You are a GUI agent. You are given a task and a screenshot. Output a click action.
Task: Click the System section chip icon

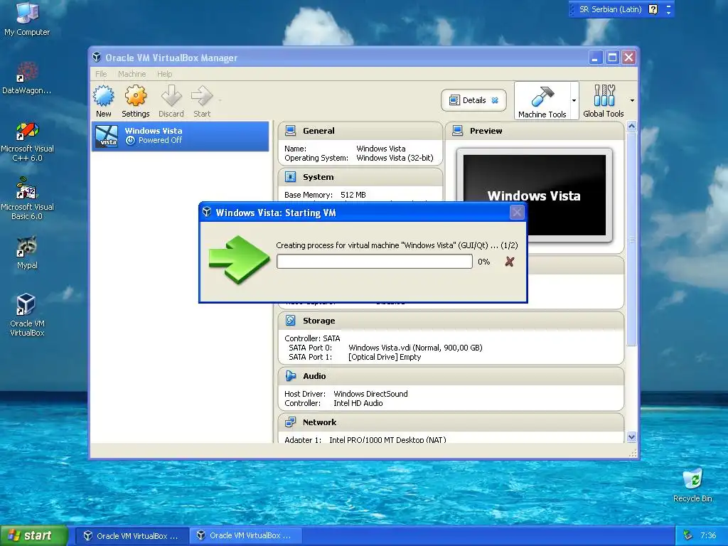[x=291, y=177]
